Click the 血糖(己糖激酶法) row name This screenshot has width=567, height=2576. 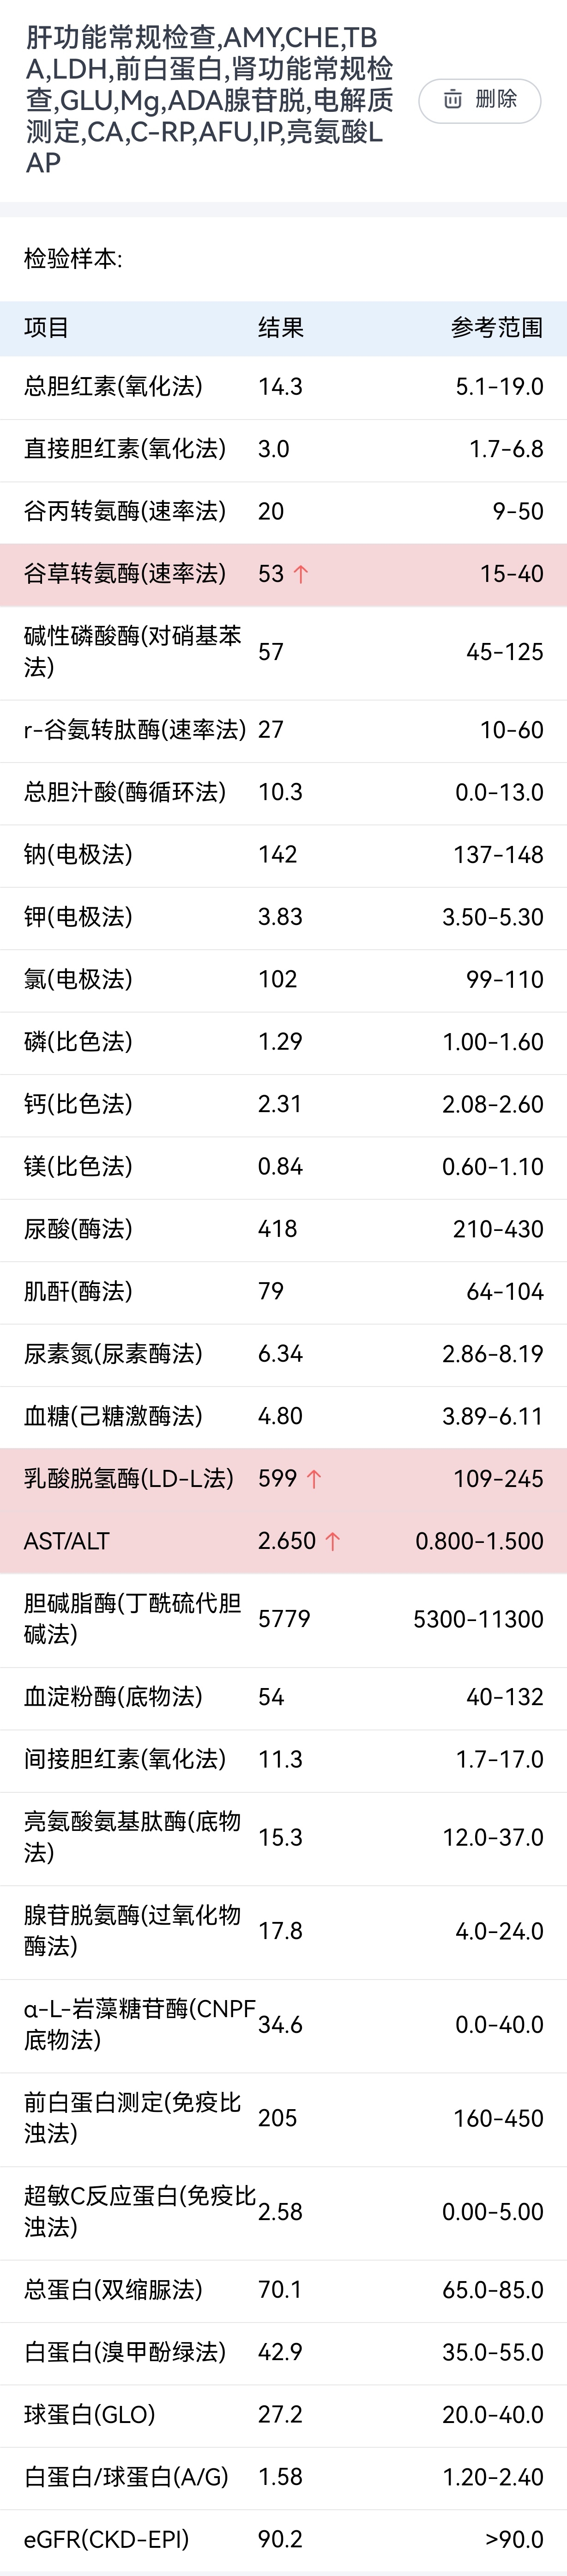[x=113, y=1416]
